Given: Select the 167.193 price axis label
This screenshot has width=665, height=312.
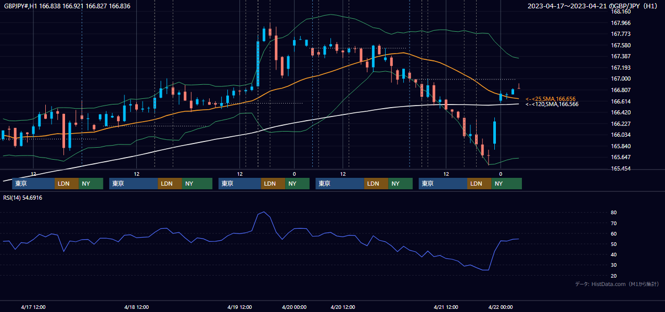Looking at the screenshot, I should [620, 68].
